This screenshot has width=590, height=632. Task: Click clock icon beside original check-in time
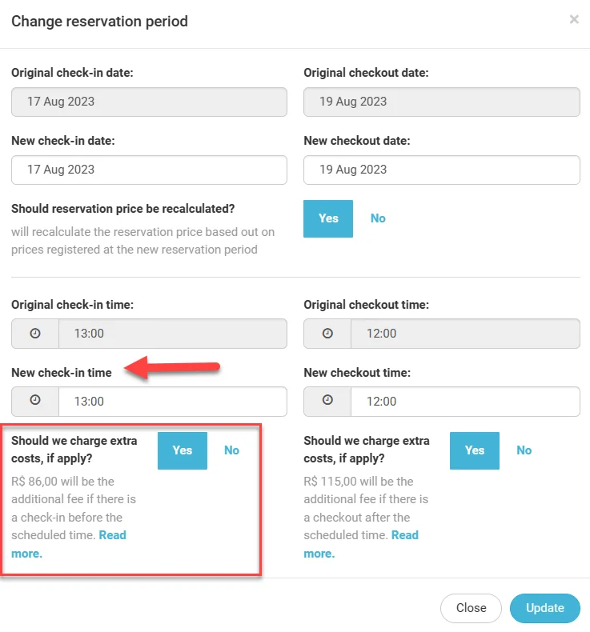(35, 334)
